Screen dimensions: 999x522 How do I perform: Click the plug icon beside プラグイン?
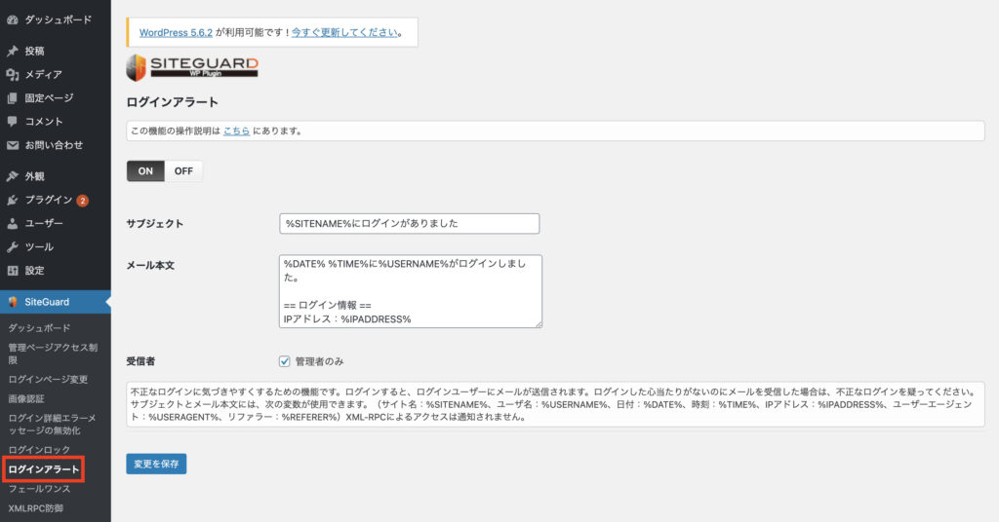12,200
